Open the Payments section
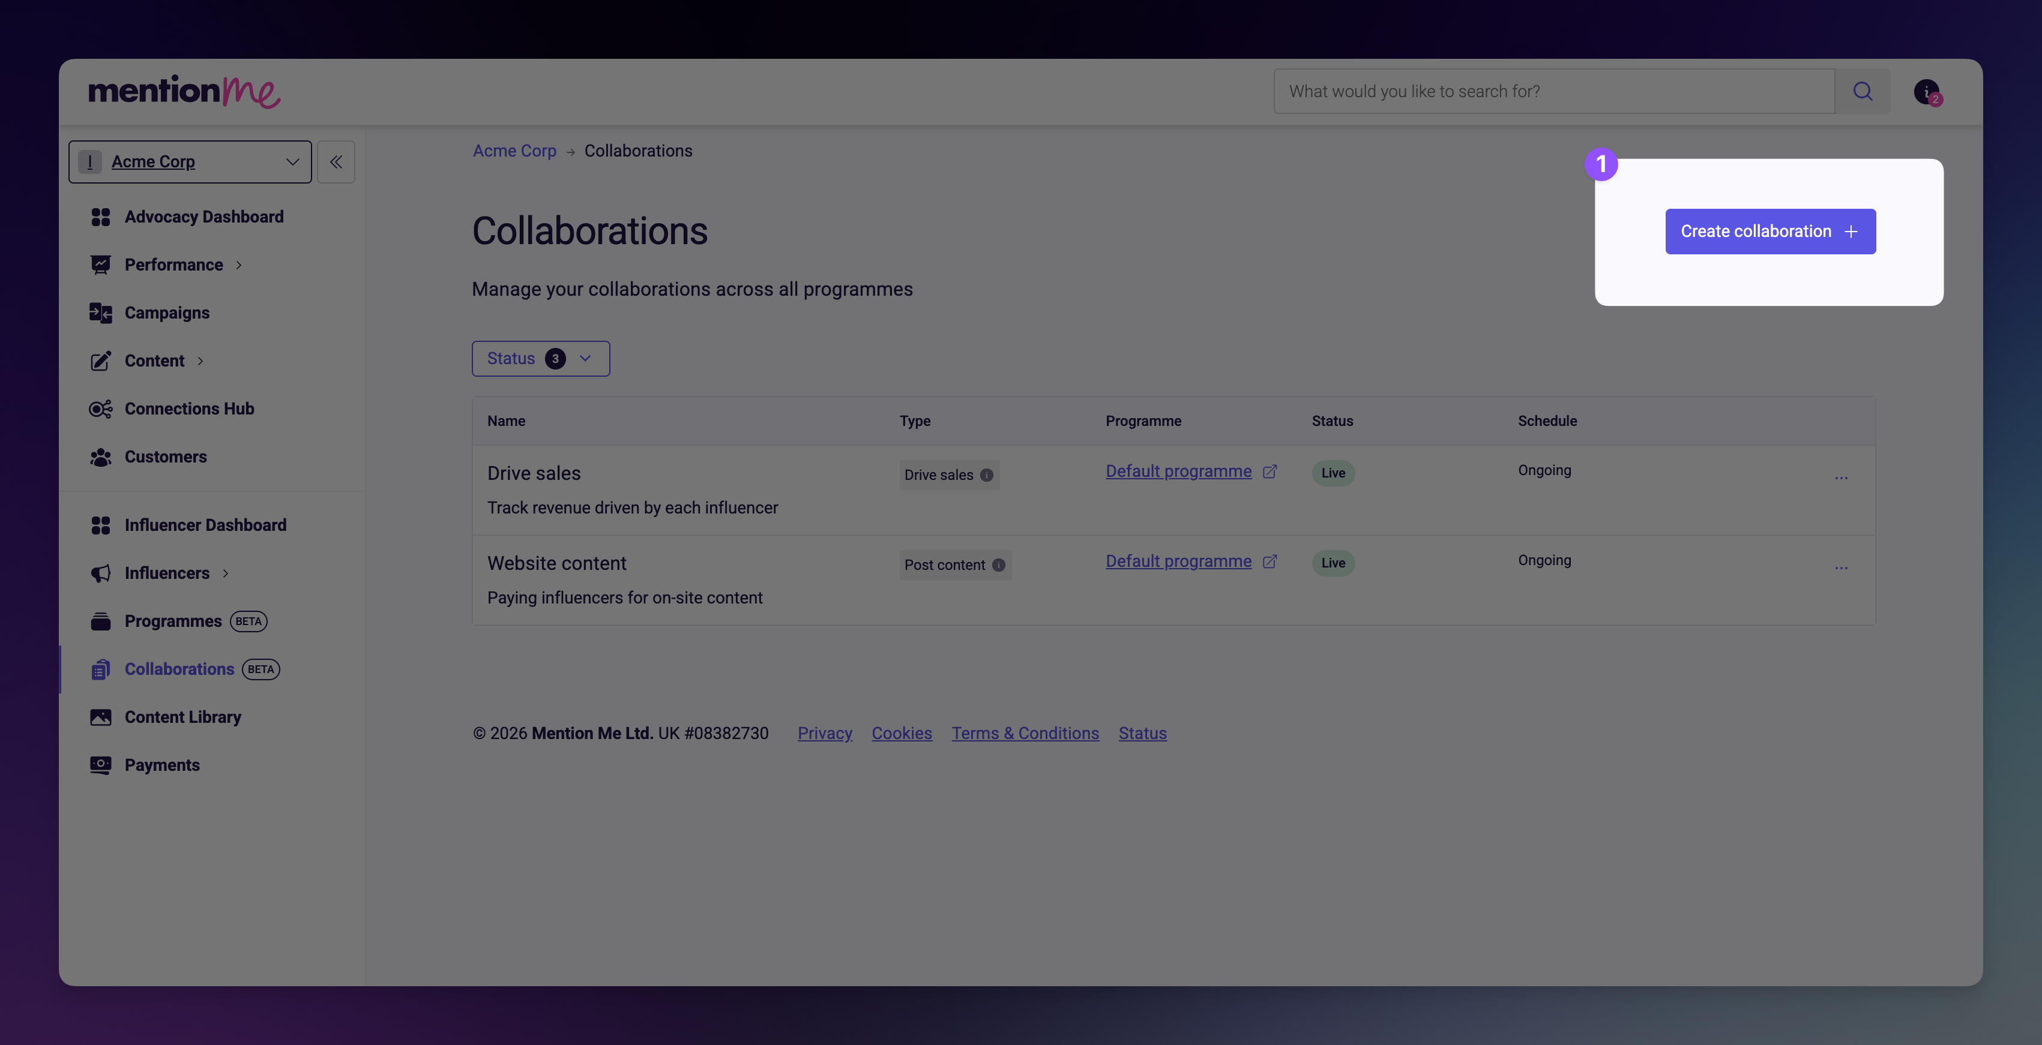The image size is (2042, 1045). point(161,764)
